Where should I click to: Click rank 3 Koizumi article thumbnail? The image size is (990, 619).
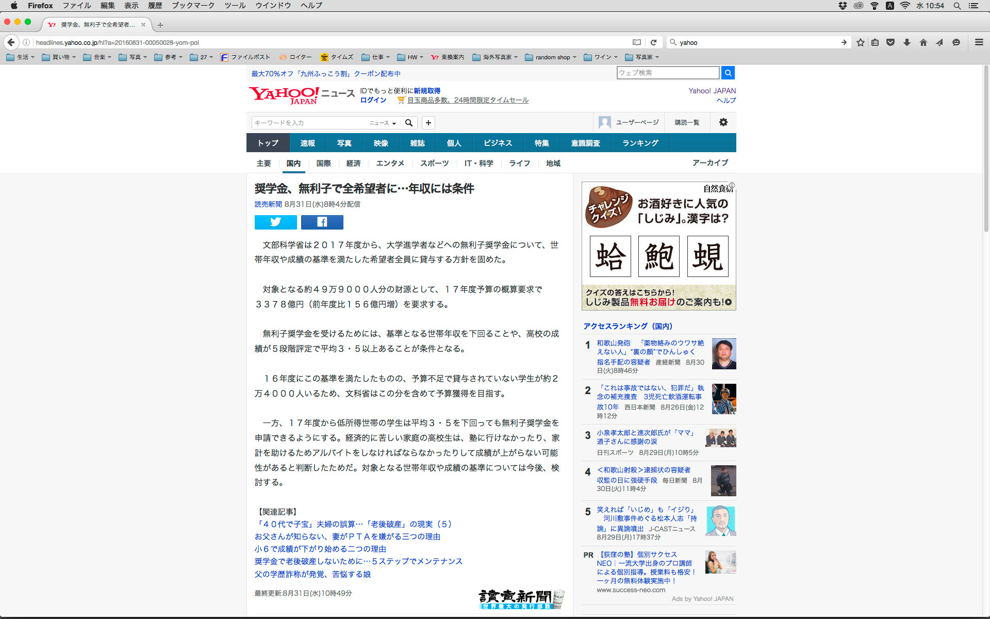tap(720, 437)
